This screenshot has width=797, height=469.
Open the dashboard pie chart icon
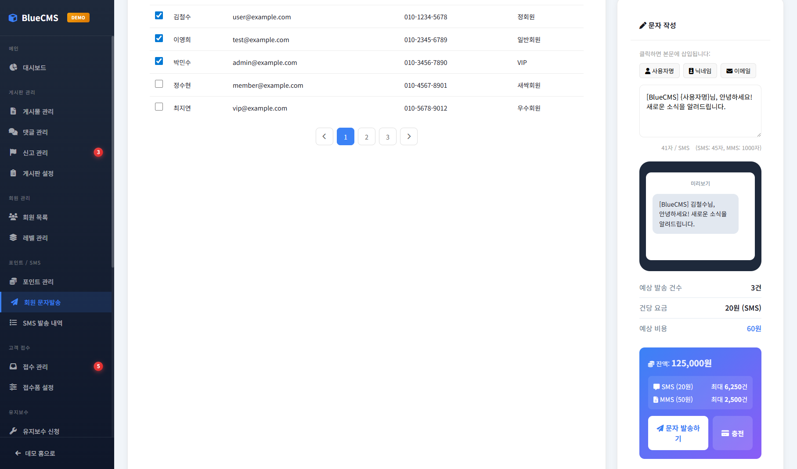13,68
